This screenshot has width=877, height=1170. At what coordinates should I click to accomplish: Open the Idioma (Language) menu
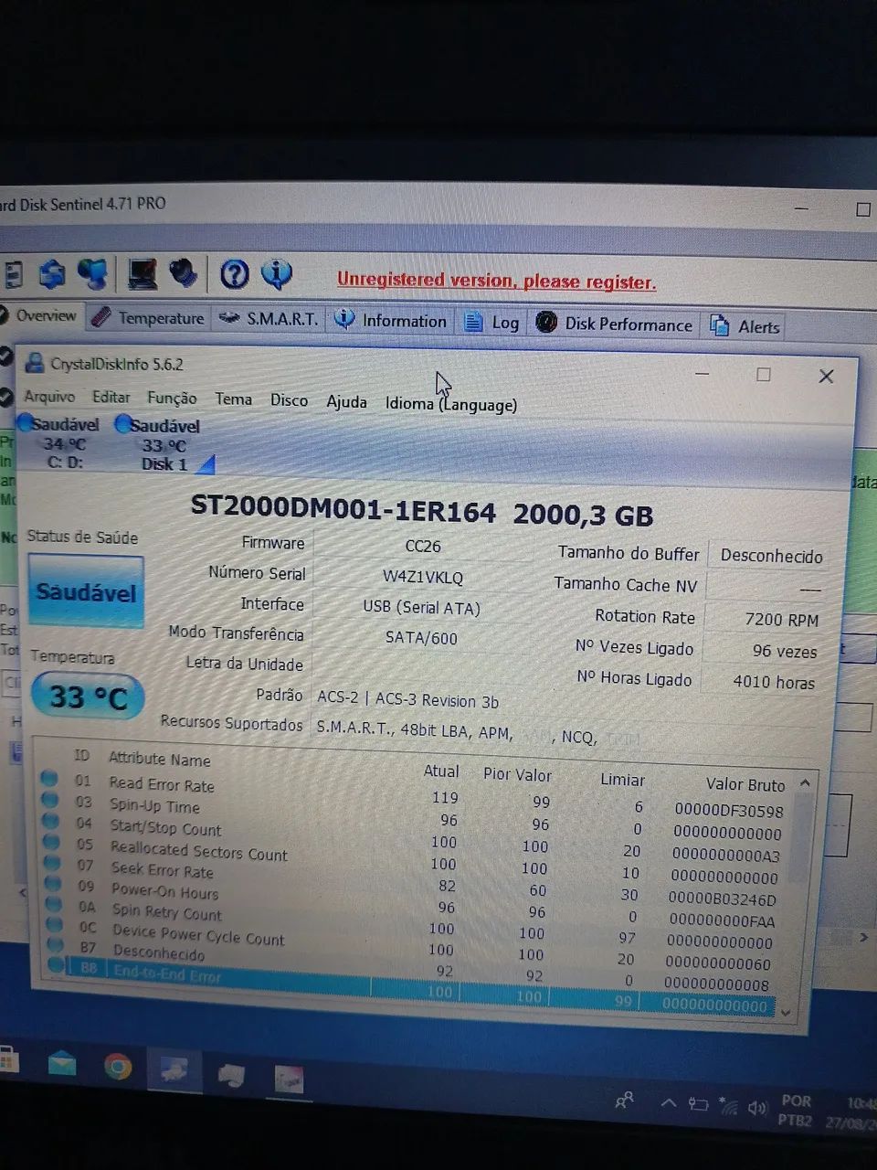click(x=450, y=403)
